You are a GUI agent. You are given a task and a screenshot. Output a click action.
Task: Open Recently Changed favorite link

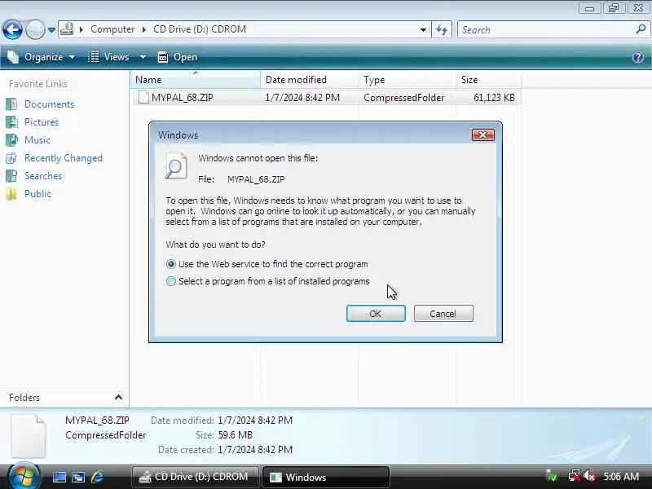[x=64, y=158]
